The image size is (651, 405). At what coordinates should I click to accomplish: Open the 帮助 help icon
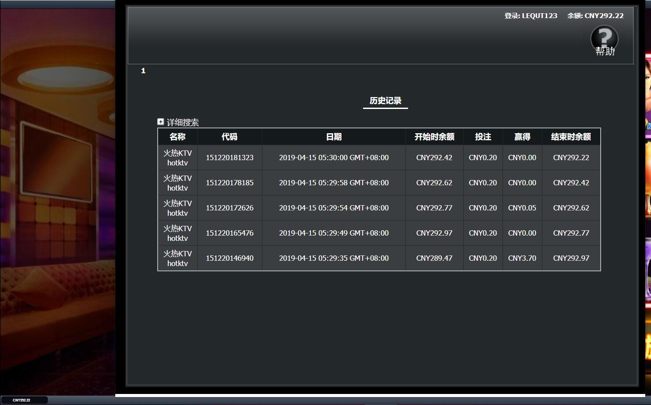pyautogui.click(x=605, y=41)
